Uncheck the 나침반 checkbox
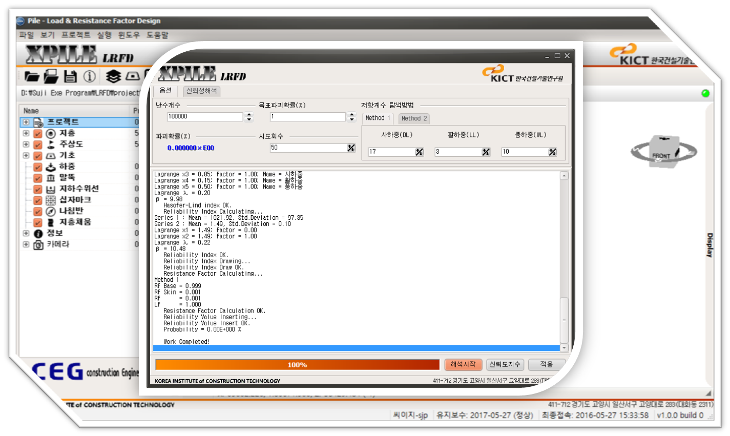 pyautogui.click(x=38, y=212)
